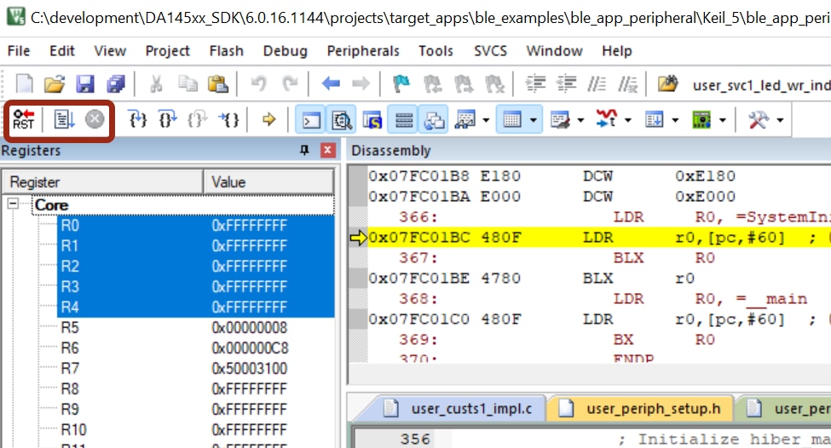The height and width of the screenshot is (448, 831).
Task: Click the Paste clipboard icon
Action: click(218, 83)
